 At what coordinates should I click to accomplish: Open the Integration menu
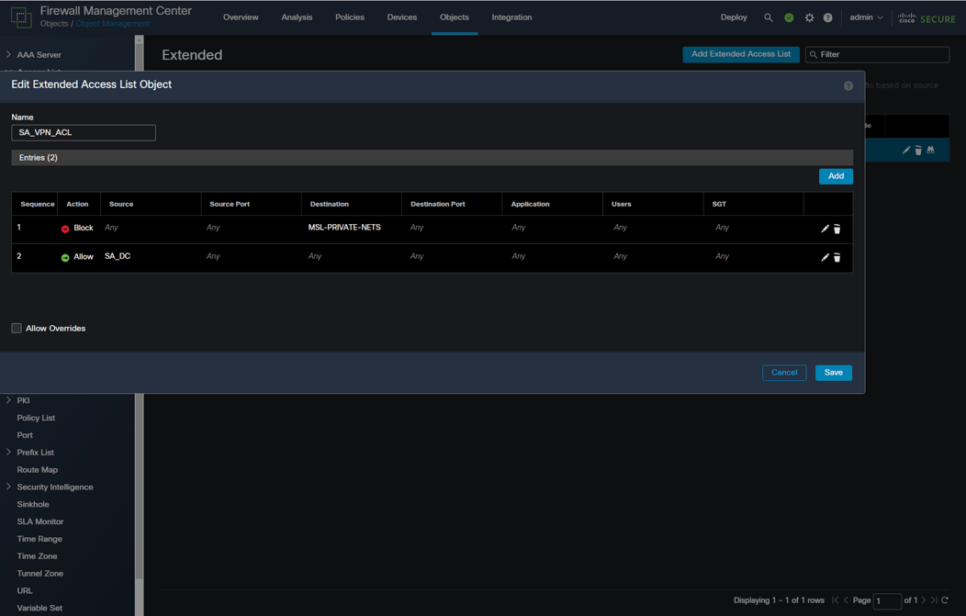[512, 17]
